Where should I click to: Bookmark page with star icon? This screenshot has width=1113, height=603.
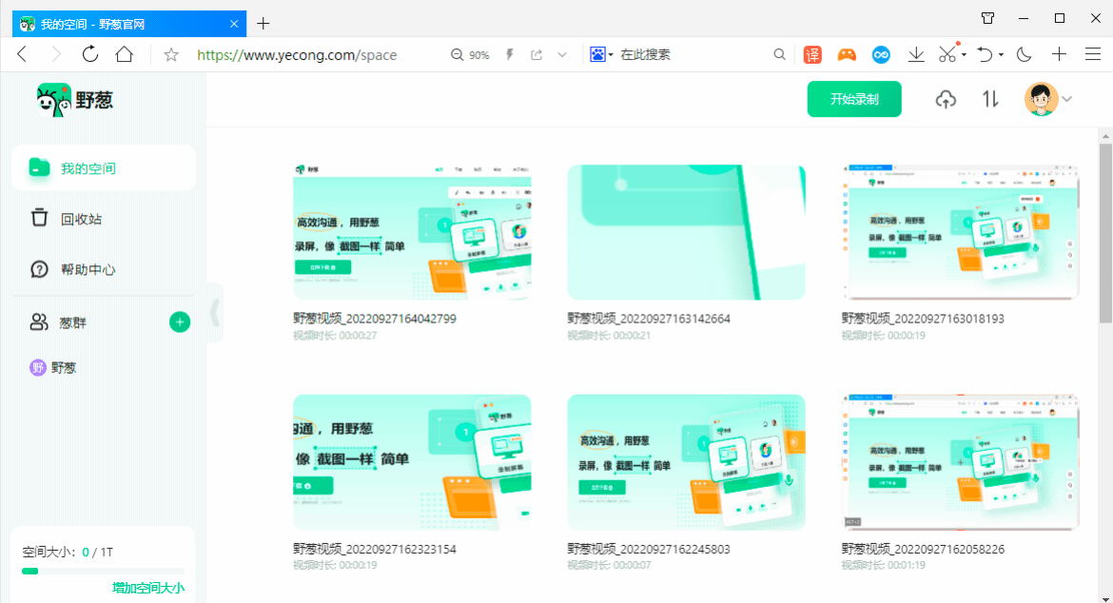pos(171,54)
